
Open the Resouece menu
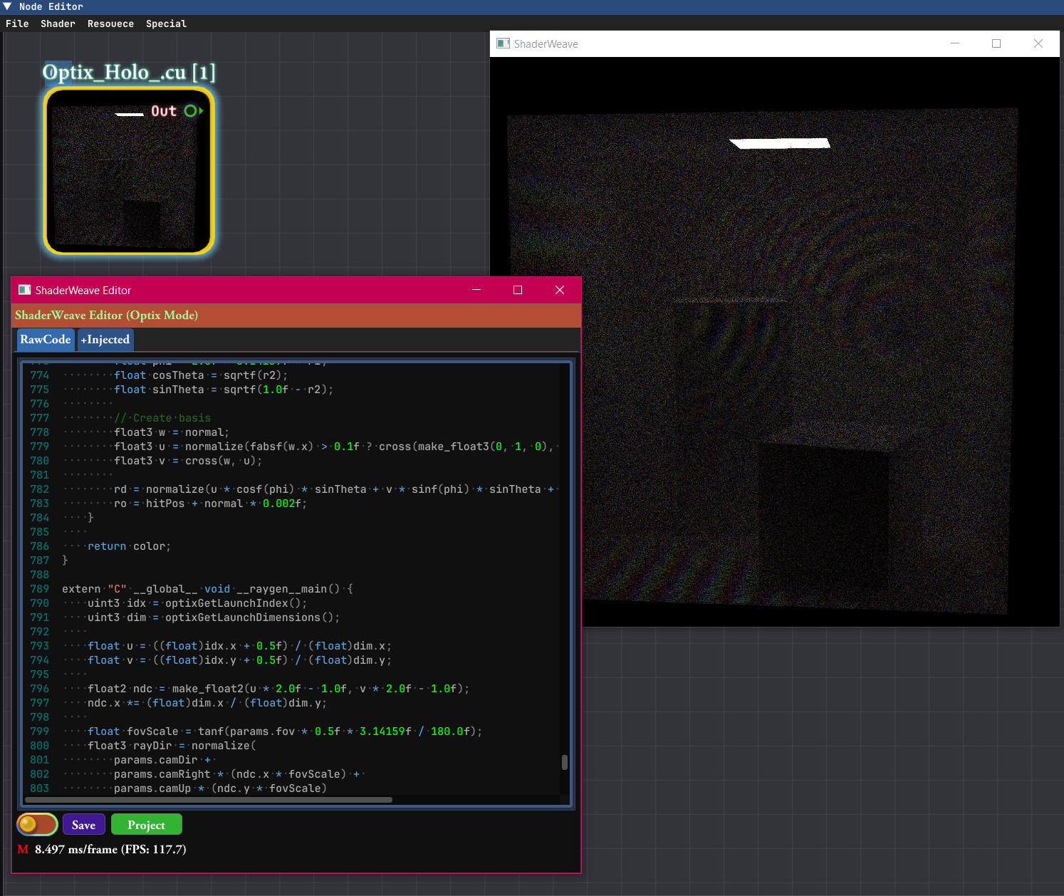click(x=110, y=24)
